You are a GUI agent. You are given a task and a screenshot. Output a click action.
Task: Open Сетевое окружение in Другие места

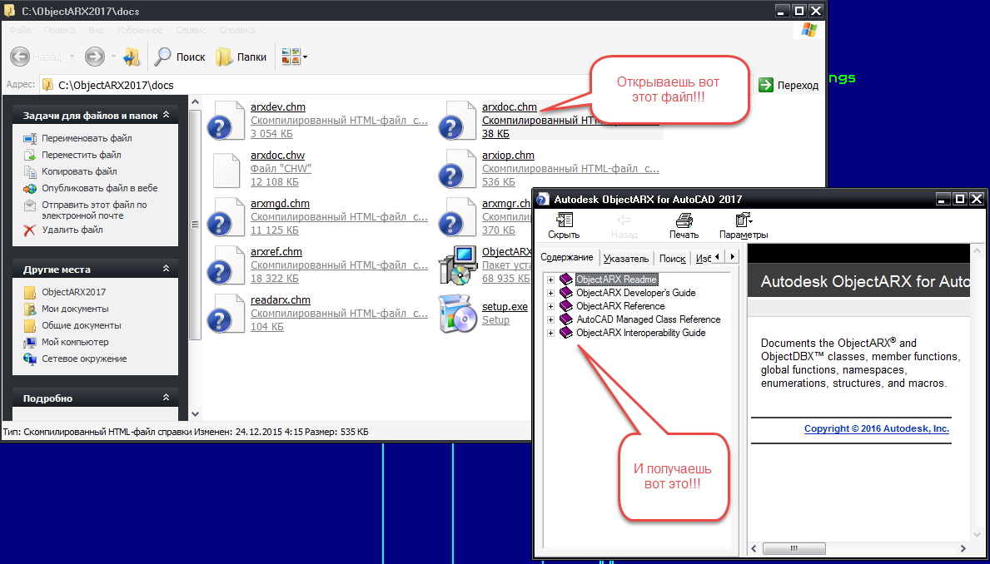coord(84,359)
